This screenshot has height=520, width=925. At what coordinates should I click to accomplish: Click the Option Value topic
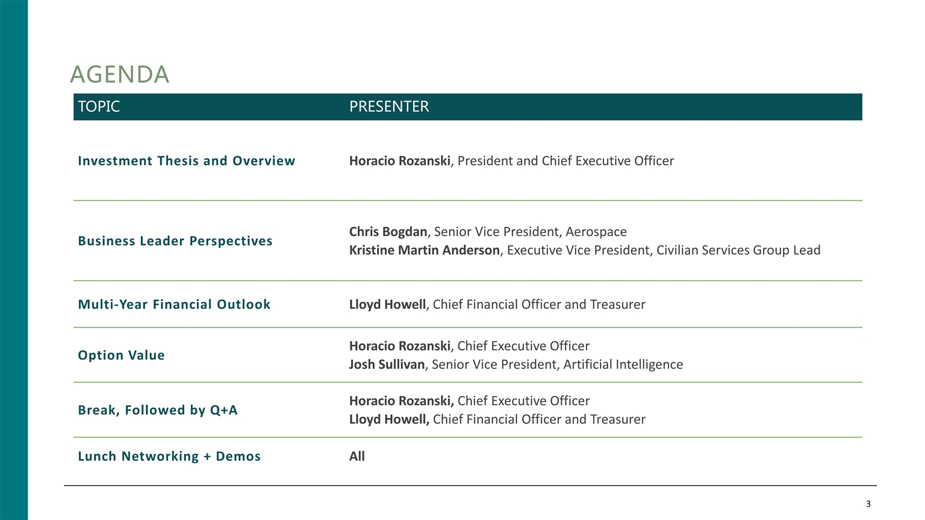121,355
